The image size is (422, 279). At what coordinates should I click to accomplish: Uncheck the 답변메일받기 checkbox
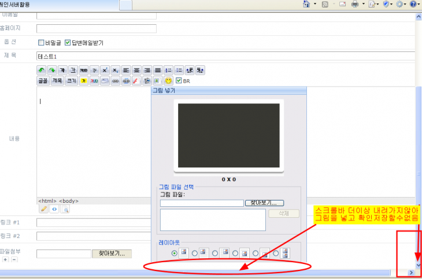(68, 43)
